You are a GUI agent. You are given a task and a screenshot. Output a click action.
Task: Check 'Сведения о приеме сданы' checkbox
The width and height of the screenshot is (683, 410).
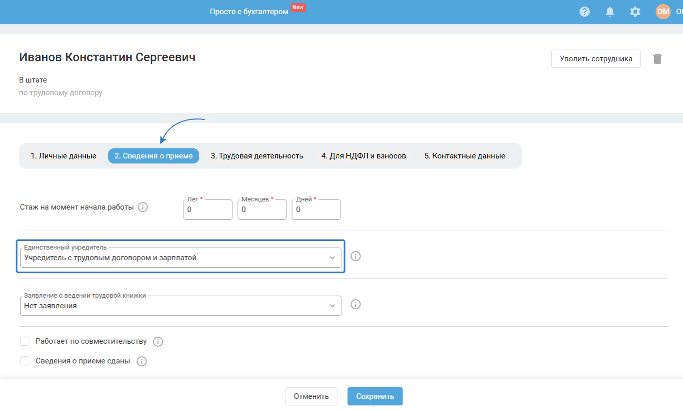pos(25,361)
